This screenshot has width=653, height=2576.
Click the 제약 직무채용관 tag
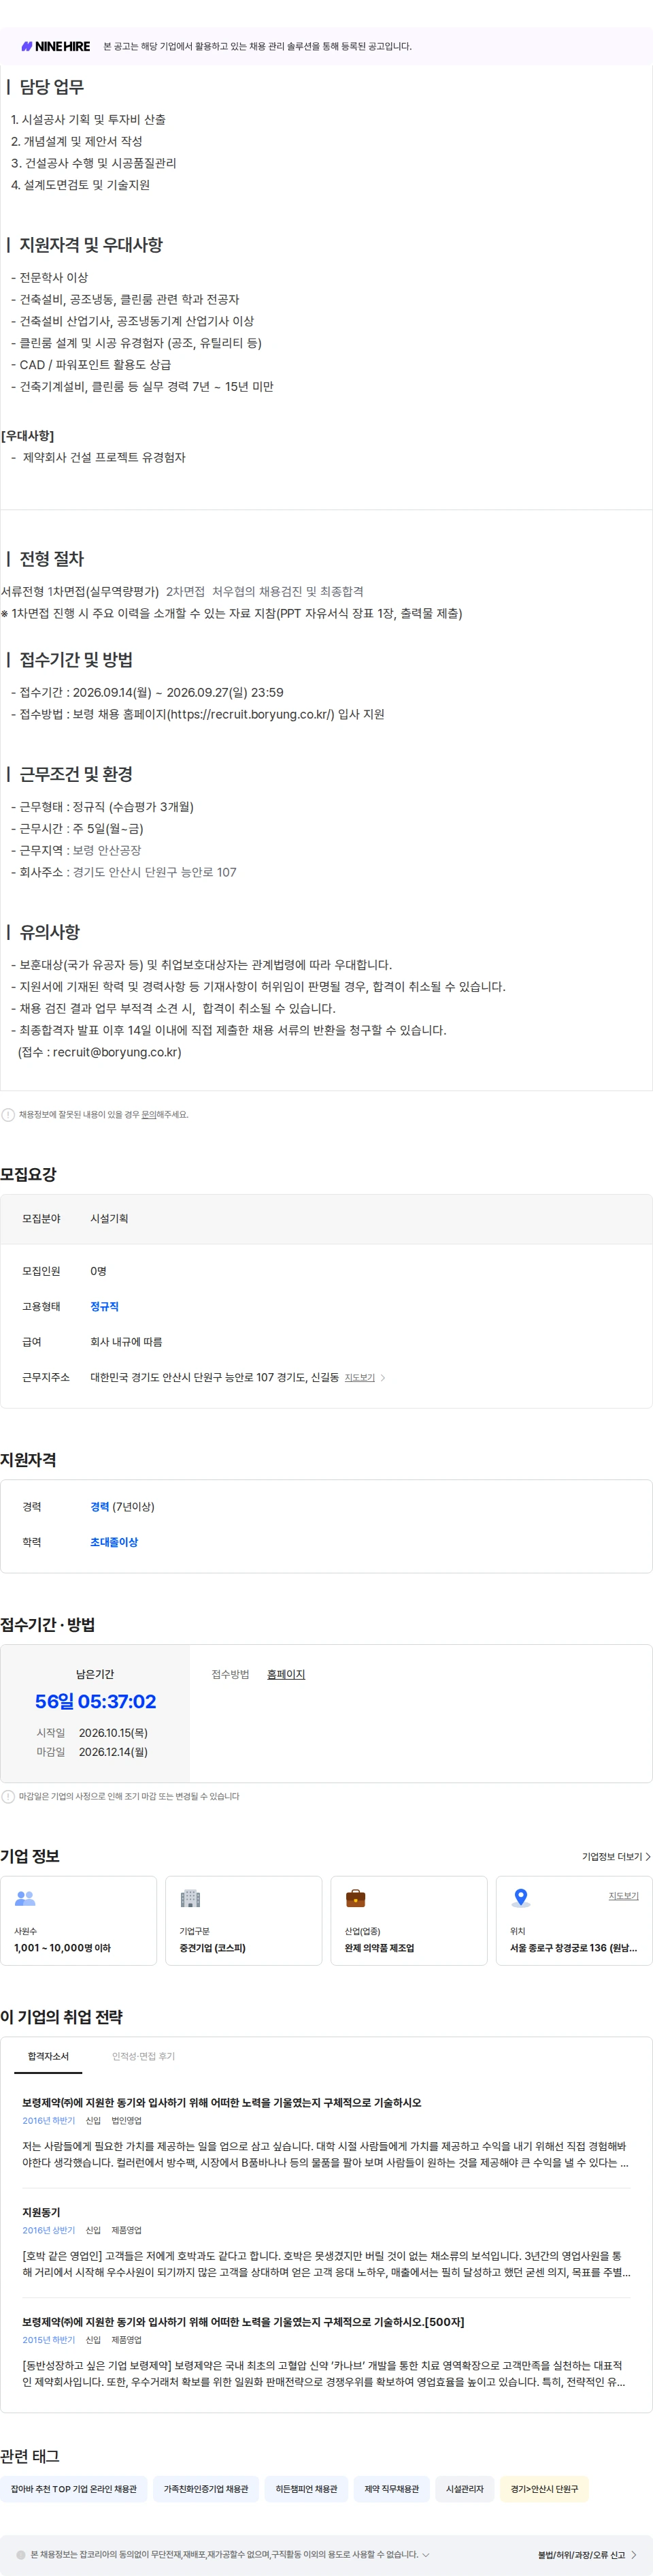(391, 2489)
